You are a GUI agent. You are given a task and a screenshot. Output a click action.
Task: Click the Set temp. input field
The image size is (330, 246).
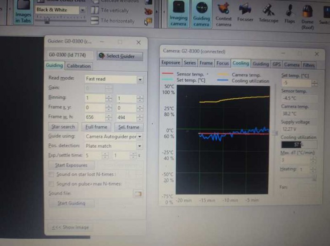296,83
